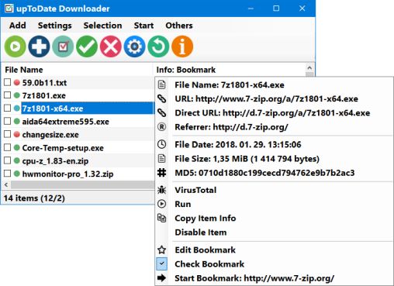Click the document icon beside File Size
The image size is (394, 286).
click(162, 158)
